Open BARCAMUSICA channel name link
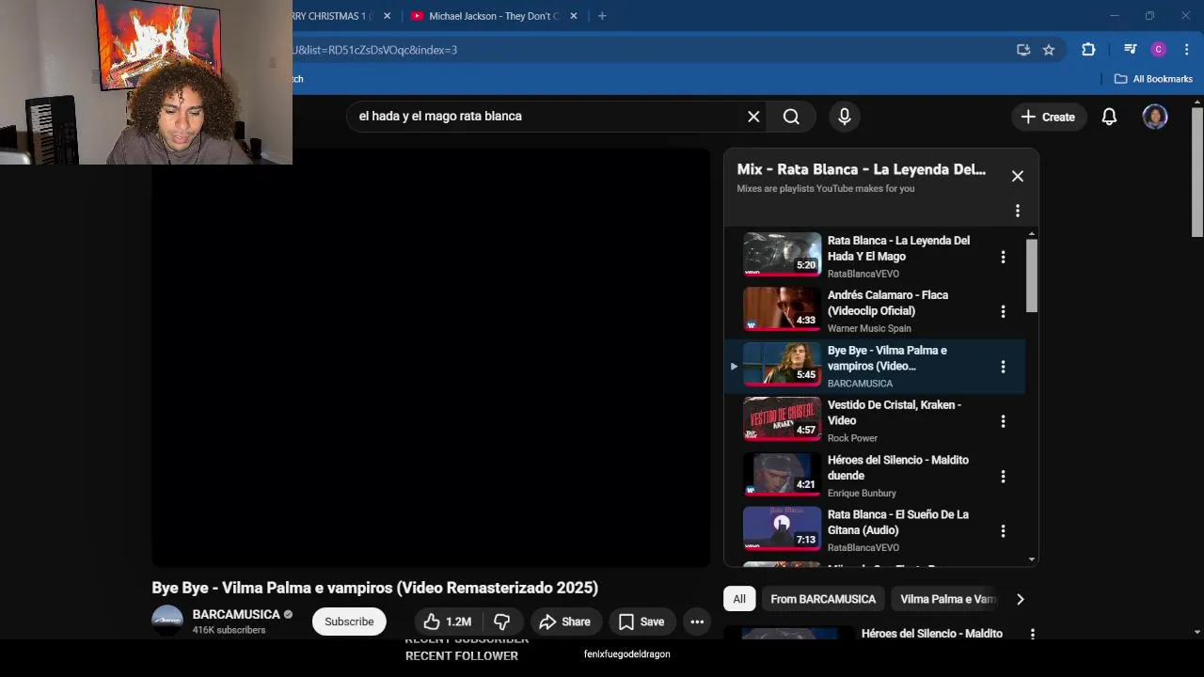 (236, 614)
